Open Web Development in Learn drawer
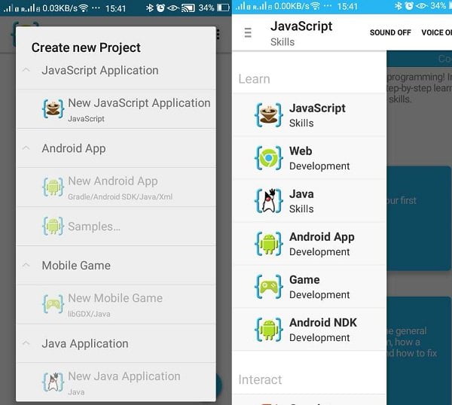 point(309,158)
